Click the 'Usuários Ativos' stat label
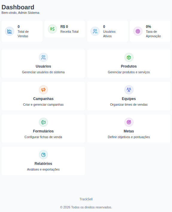The image size is (172, 212). tap(109, 34)
